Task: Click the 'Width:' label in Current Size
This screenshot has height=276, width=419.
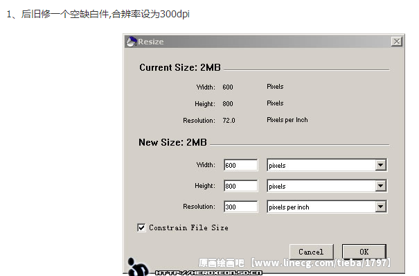Action: pyautogui.click(x=206, y=87)
